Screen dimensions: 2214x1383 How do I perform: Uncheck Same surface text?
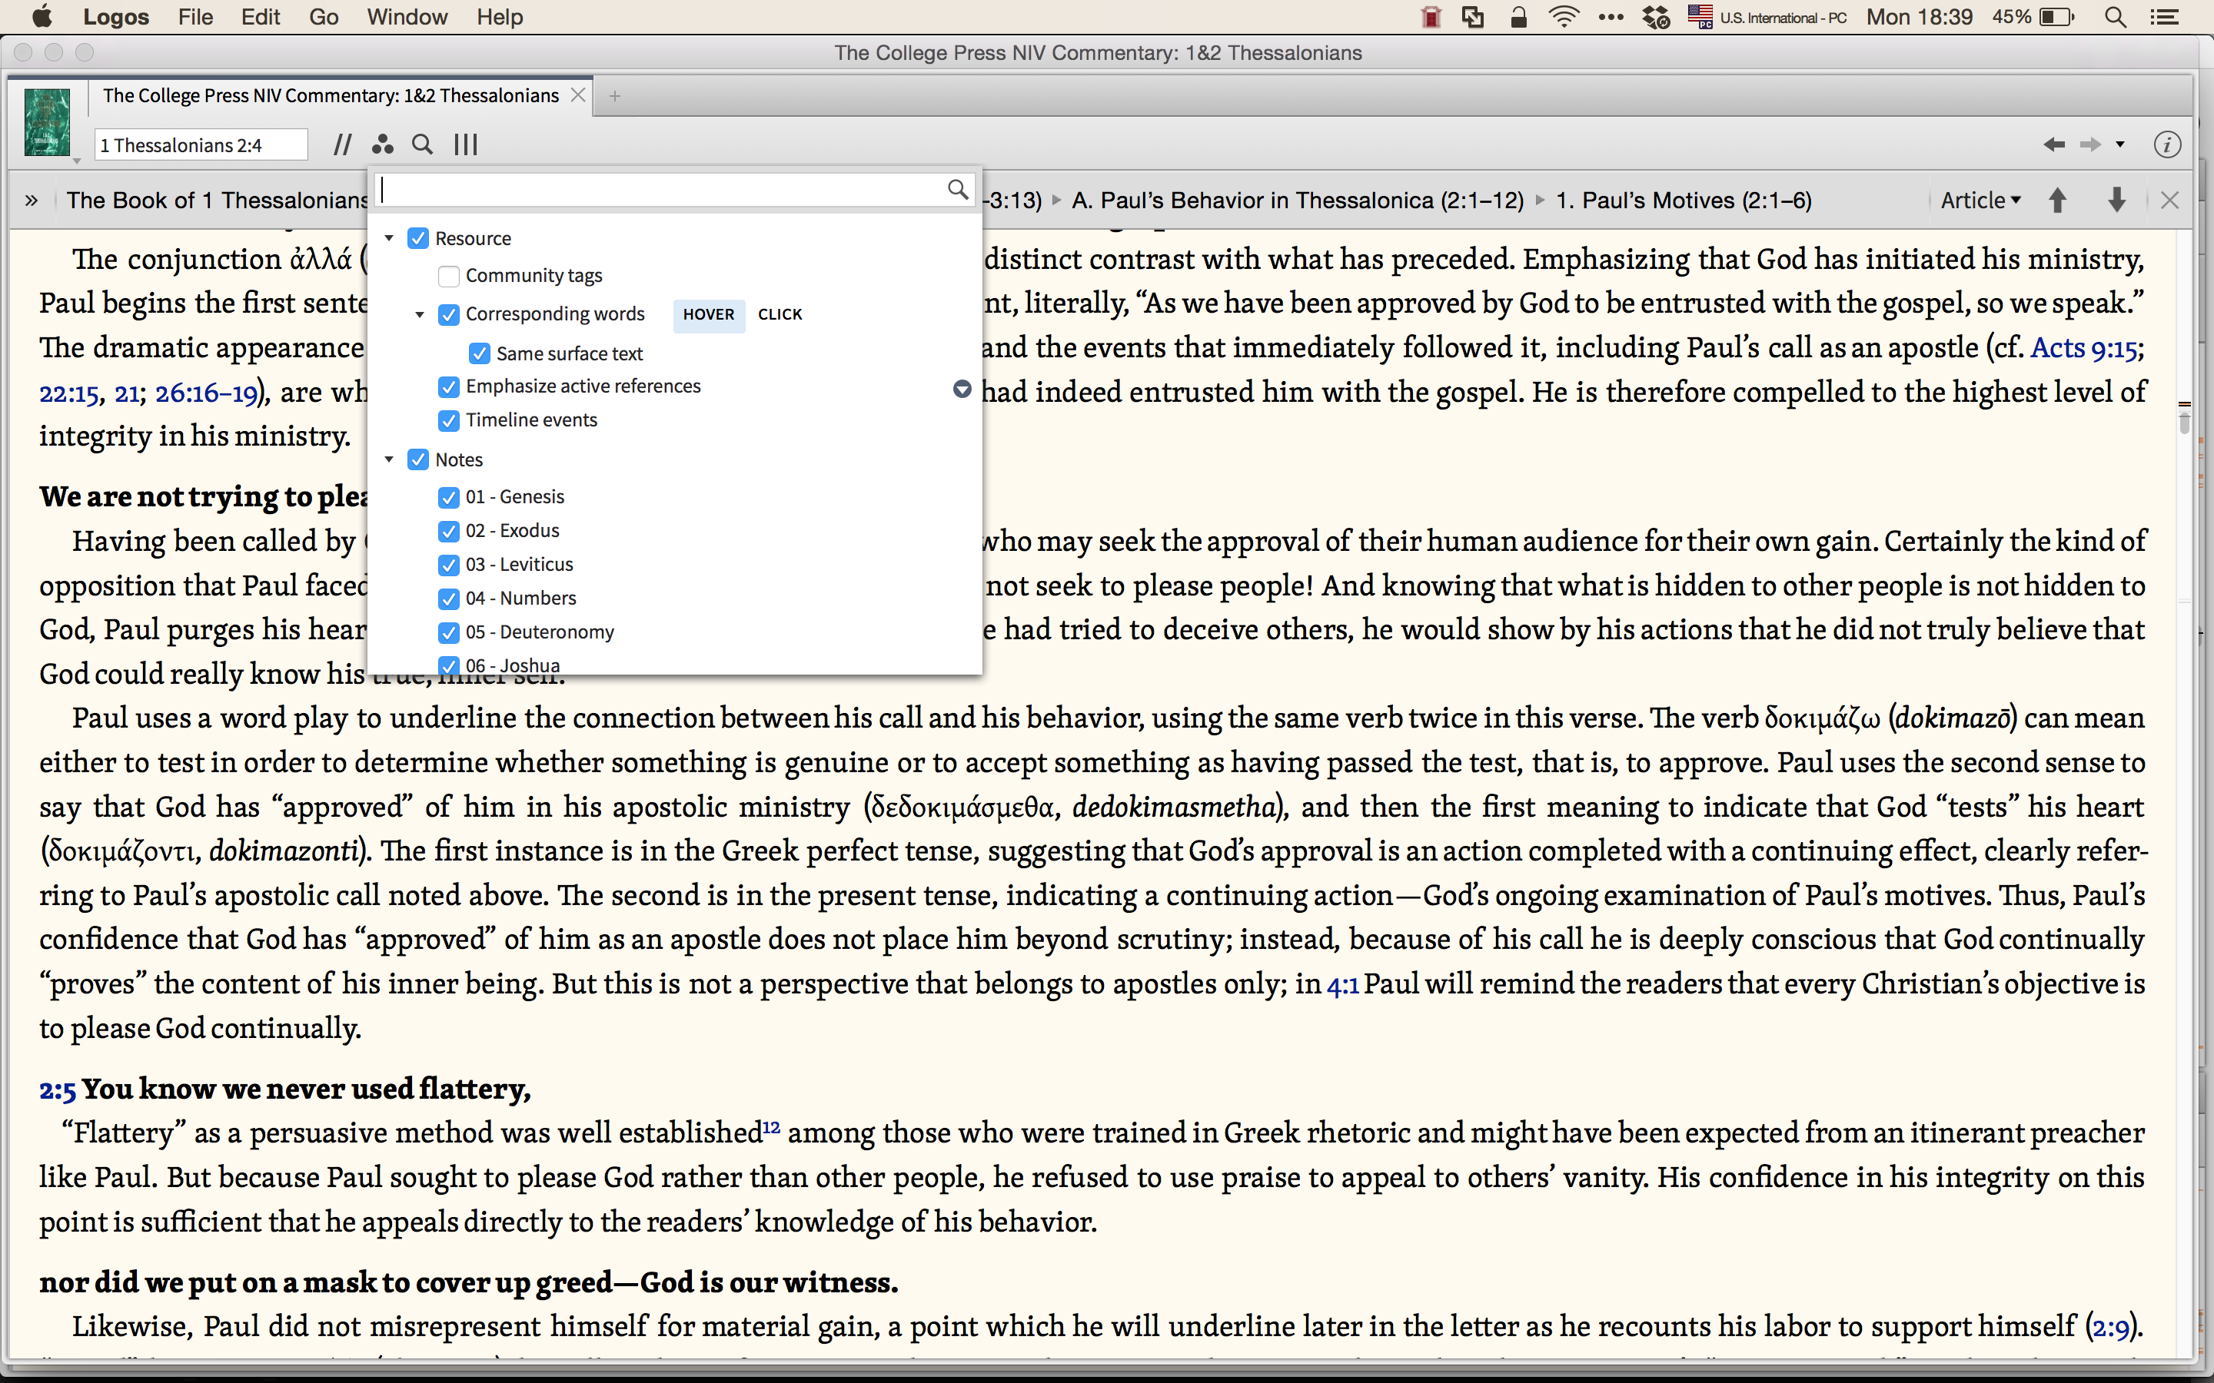[480, 353]
